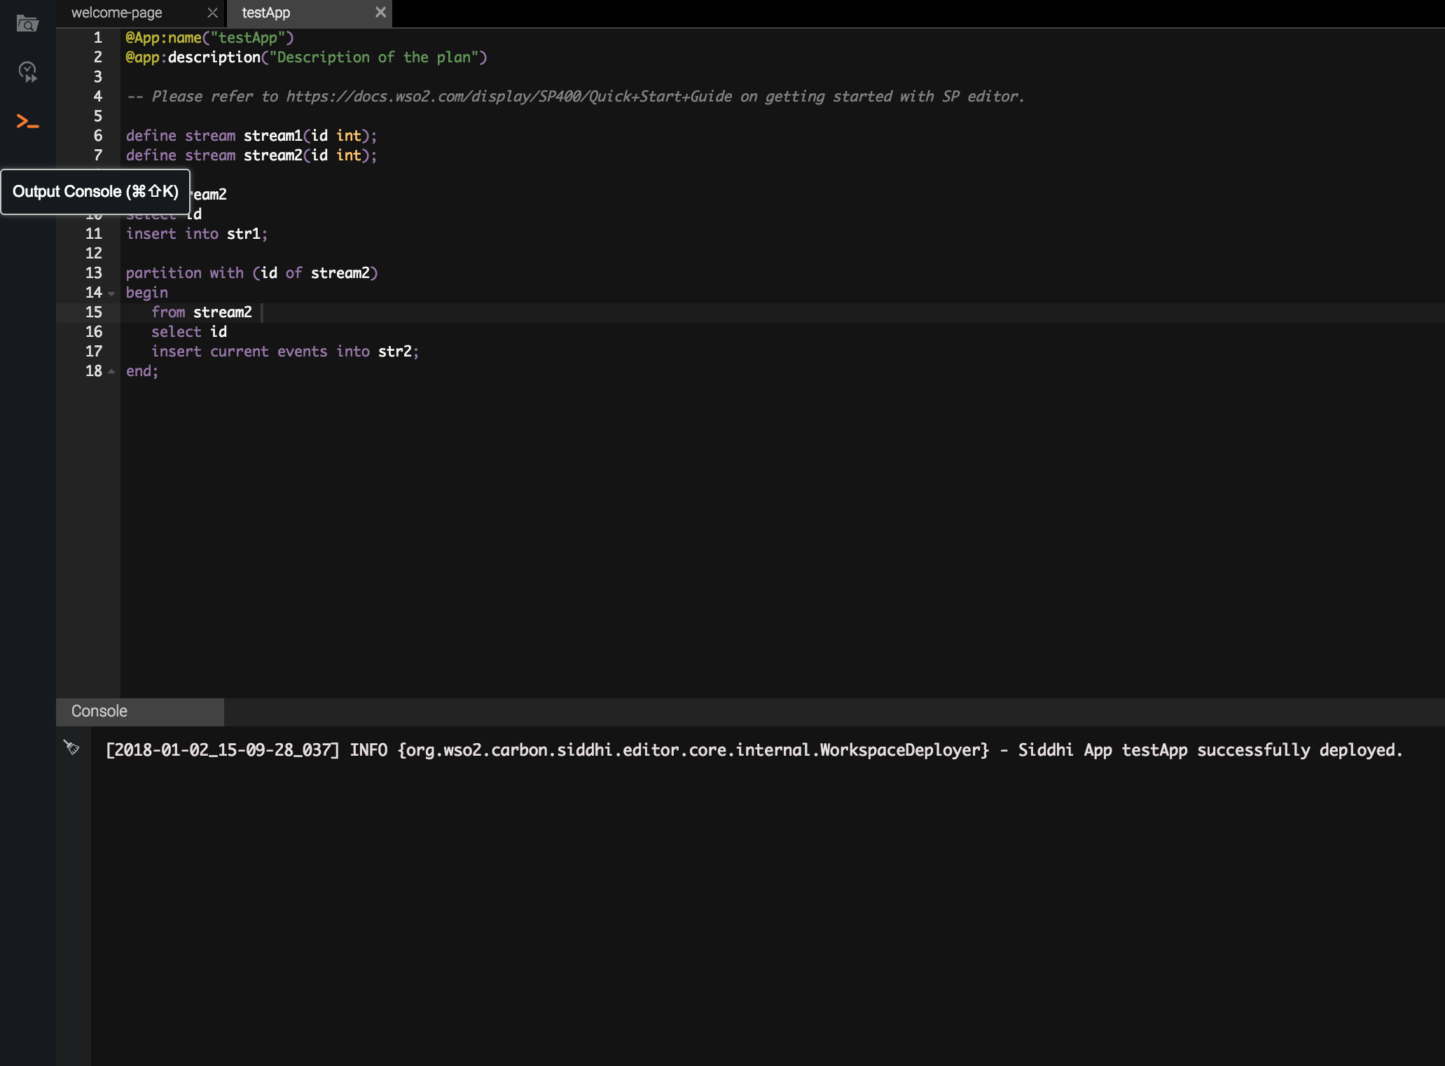The height and width of the screenshot is (1066, 1445).
Task: Click the 'end;' statement
Action: [142, 371]
